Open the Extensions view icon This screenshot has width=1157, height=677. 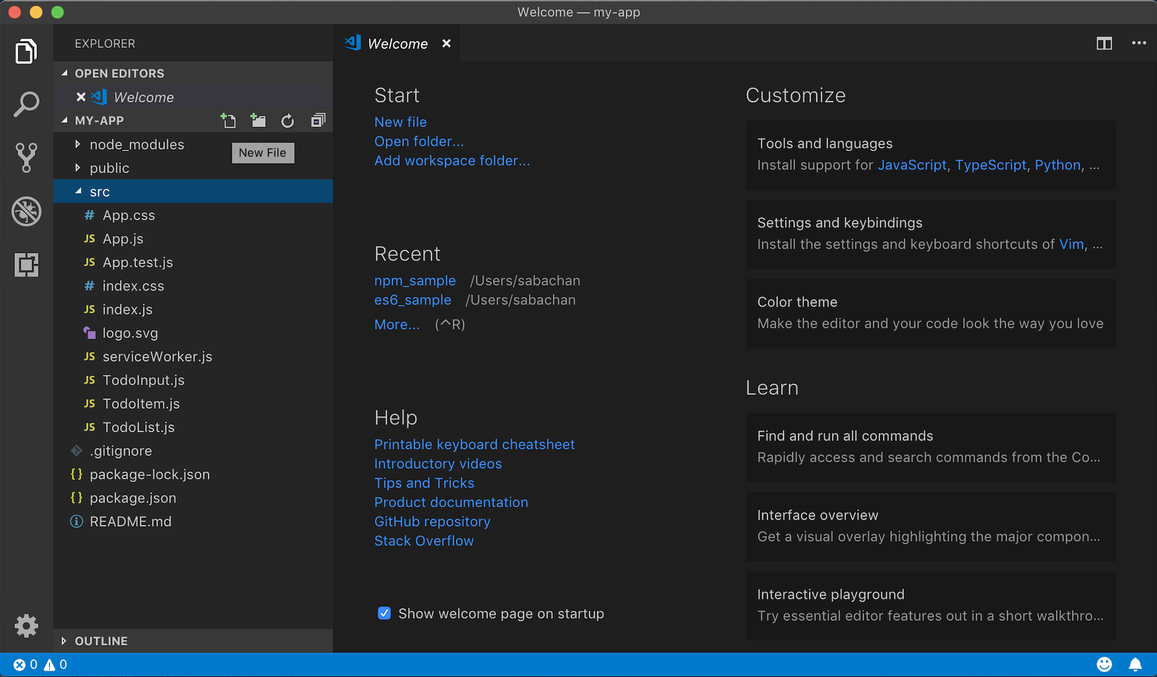26,265
